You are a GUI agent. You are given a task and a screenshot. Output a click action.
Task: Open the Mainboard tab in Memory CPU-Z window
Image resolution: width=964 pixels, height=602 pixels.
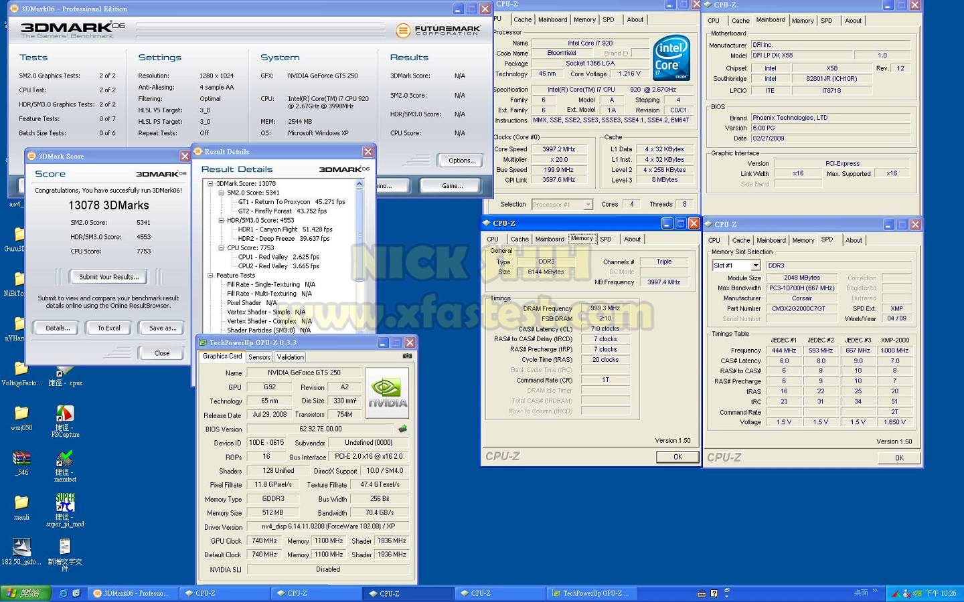tap(550, 239)
